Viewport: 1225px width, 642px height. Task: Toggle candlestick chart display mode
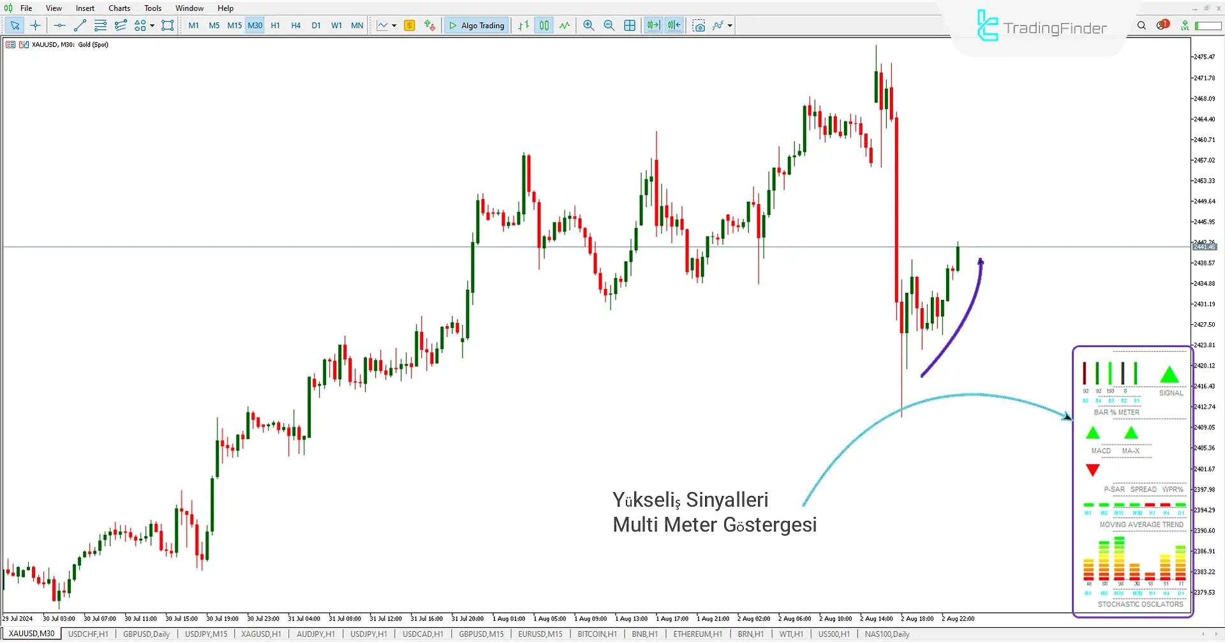pos(544,26)
